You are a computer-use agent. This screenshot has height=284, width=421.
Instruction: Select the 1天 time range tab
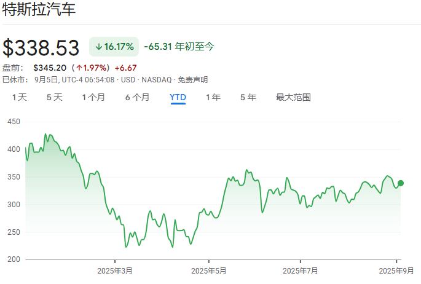tap(20, 97)
